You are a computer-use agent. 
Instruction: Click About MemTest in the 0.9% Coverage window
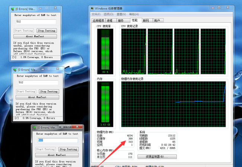(x=37, y=97)
